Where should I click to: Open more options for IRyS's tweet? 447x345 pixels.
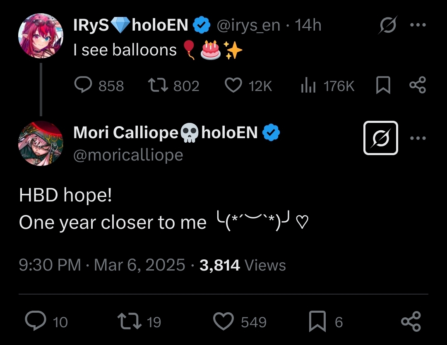point(417,26)
